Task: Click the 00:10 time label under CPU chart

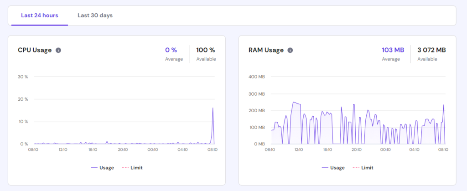Action: tap(152, 150)
